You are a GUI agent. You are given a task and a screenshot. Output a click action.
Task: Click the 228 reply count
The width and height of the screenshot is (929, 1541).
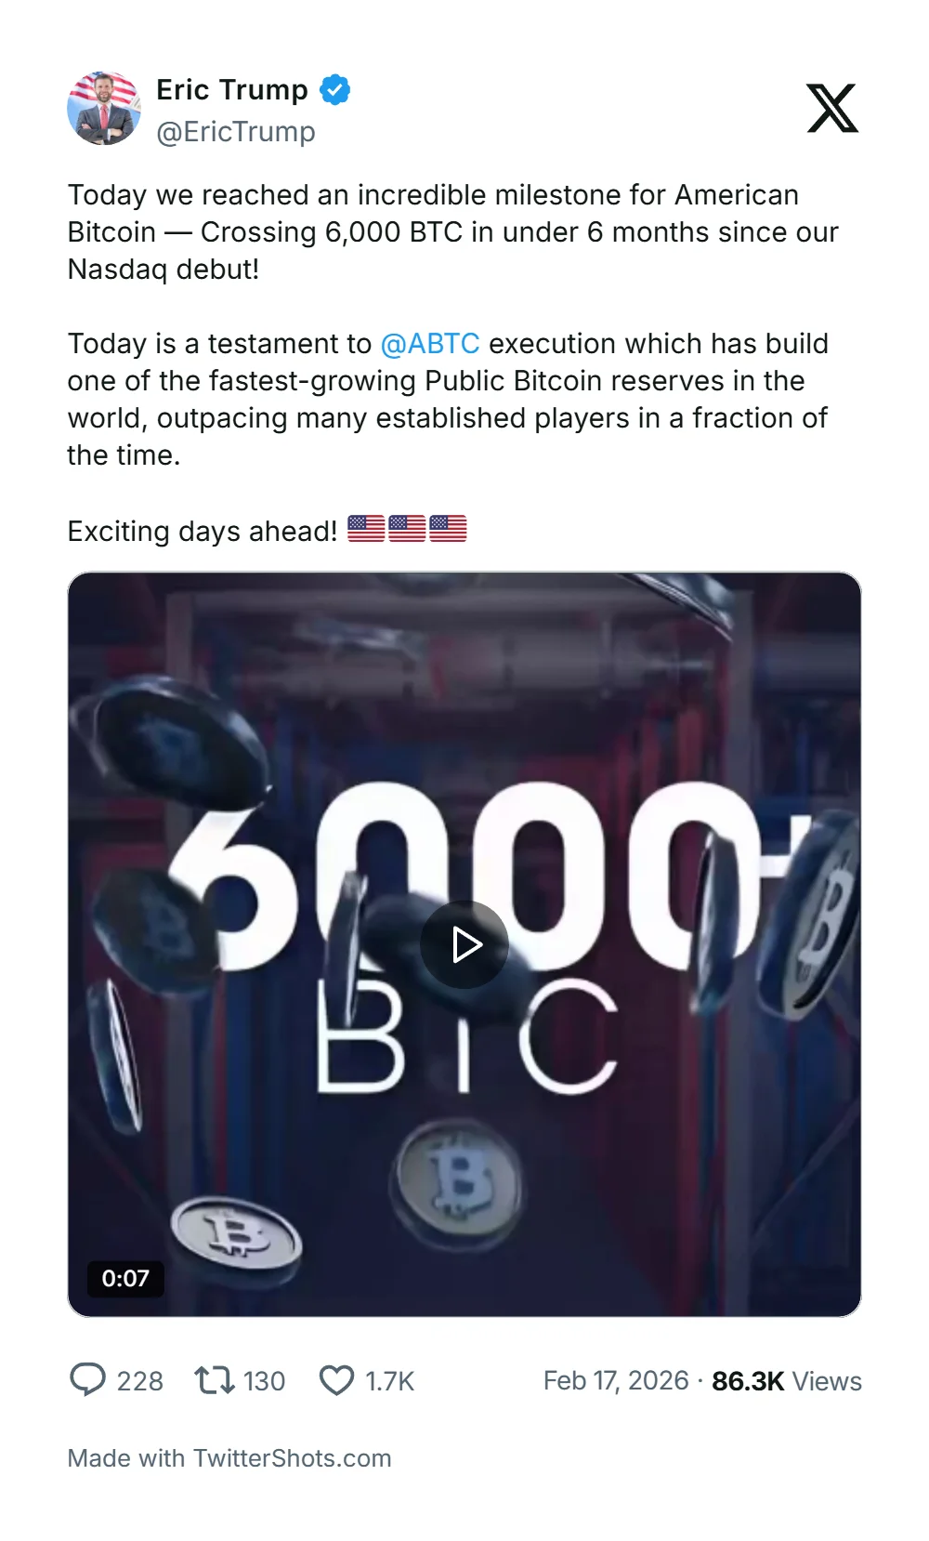pos(138,1381)
